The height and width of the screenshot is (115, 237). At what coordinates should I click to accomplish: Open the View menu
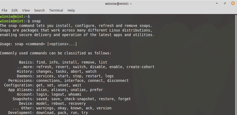tap(26, 11)
